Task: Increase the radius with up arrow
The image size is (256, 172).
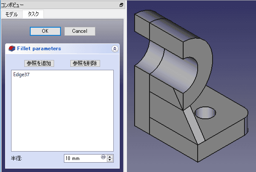Action: pyautogui.click(x=110, y=157)
